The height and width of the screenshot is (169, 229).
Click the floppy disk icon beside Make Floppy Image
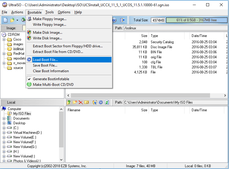(29, 19)
